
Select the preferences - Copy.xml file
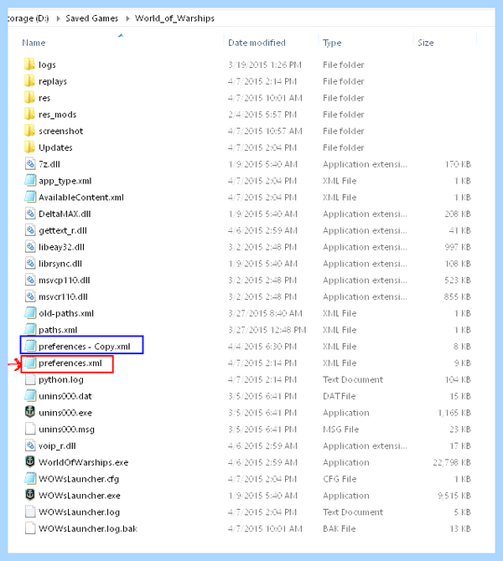(82, 345)
